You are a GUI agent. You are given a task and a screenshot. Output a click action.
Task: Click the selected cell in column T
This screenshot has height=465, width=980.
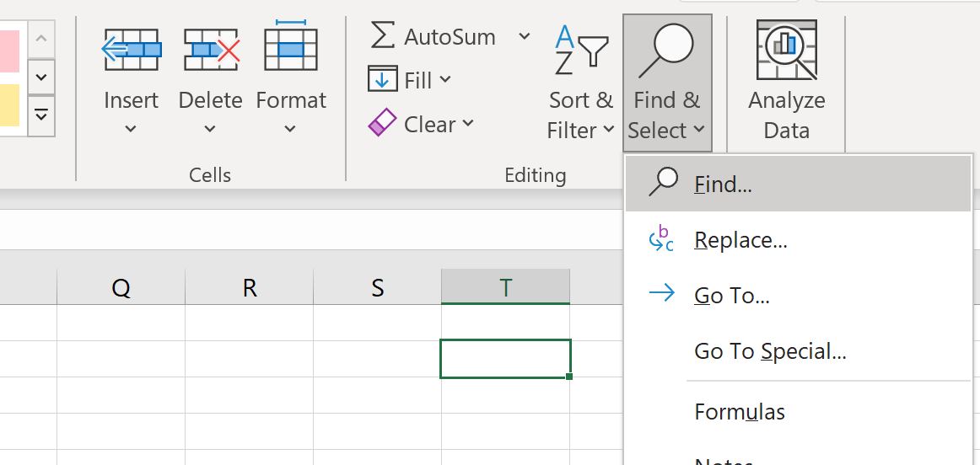(x=505, y=358)
